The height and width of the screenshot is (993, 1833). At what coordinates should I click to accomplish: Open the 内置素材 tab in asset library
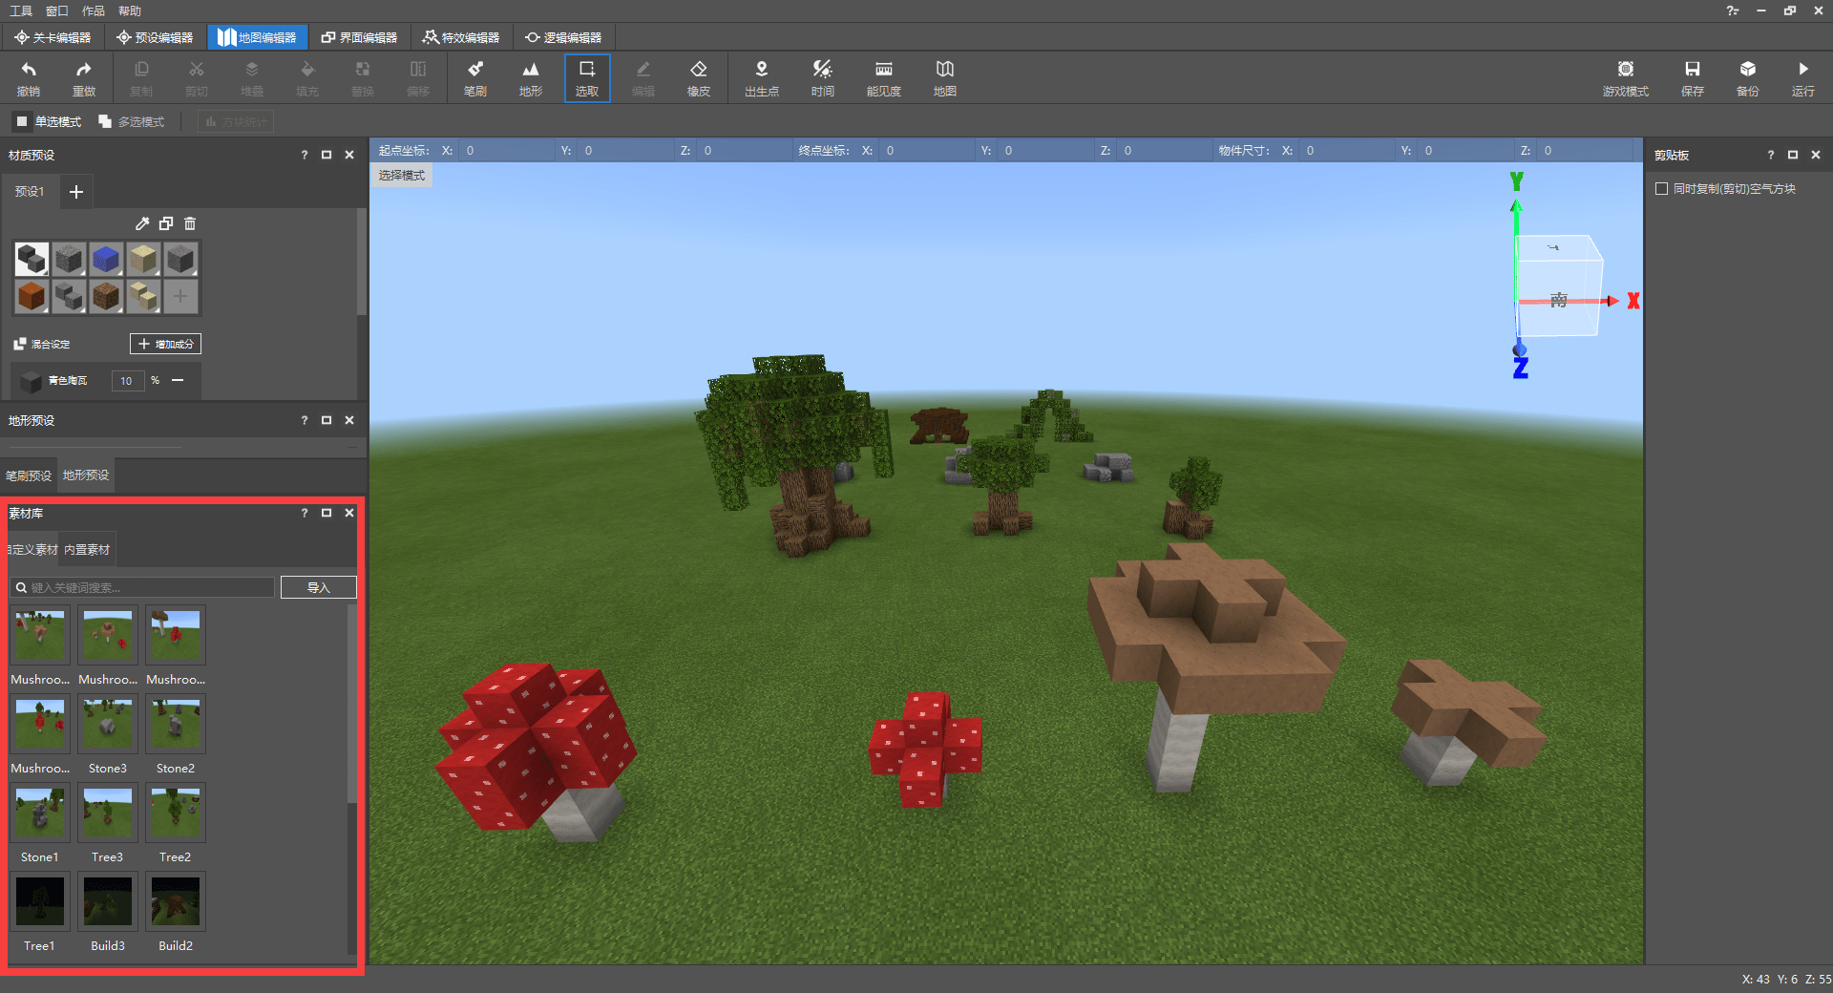(87, 550)
